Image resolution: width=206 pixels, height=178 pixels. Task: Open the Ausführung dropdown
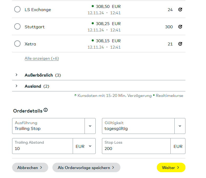(x=90, y=126)
